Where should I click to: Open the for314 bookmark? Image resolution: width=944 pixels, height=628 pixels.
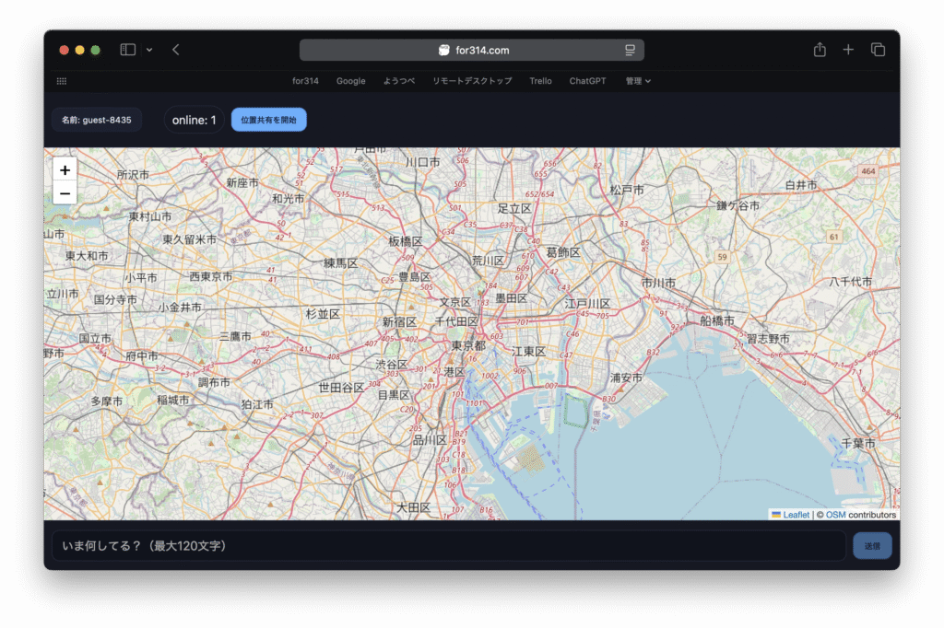pos(305,81)
